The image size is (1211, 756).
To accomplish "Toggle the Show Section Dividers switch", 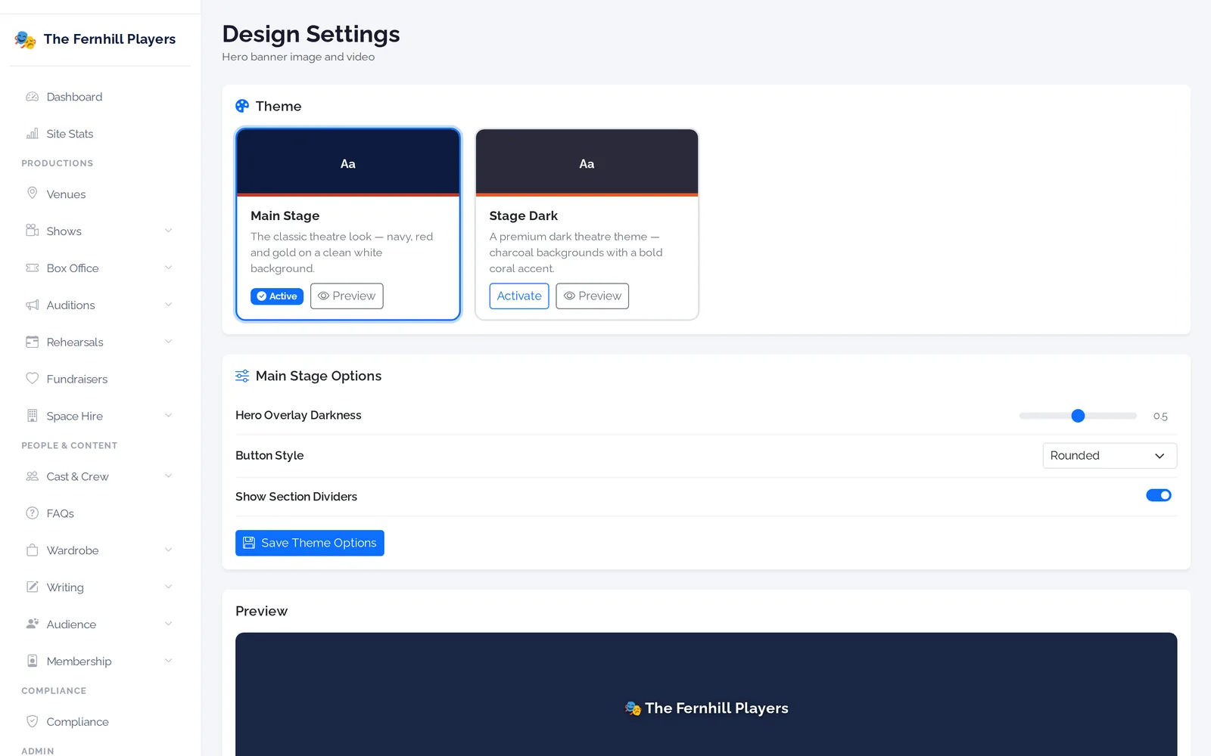I will coord(1159,495).
